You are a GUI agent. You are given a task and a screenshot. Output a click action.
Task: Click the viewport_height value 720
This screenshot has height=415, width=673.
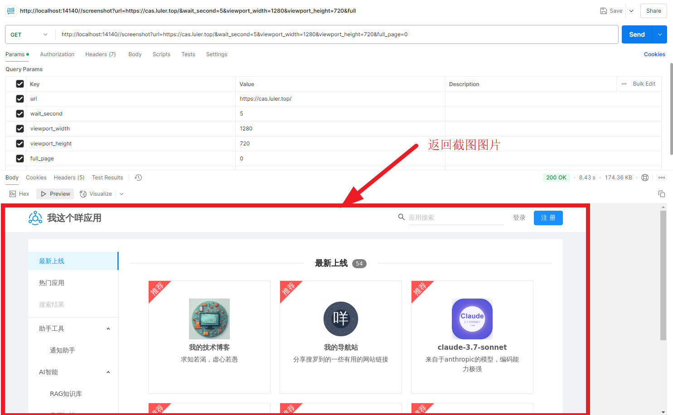[x=245, y=144]
